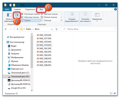Click Public in the address path

[x=29, y=29]
